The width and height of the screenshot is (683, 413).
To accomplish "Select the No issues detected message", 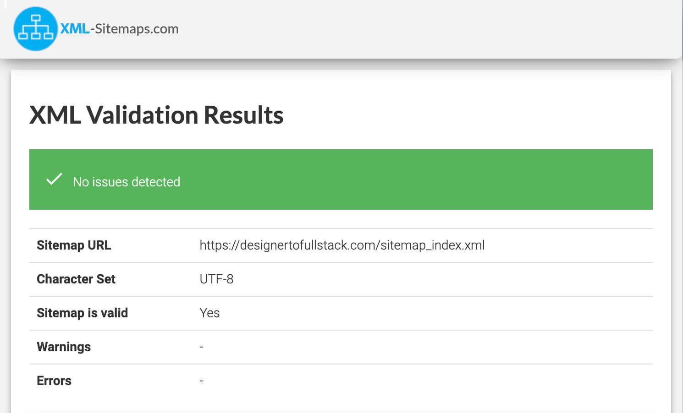I will (x=127, y=182).
